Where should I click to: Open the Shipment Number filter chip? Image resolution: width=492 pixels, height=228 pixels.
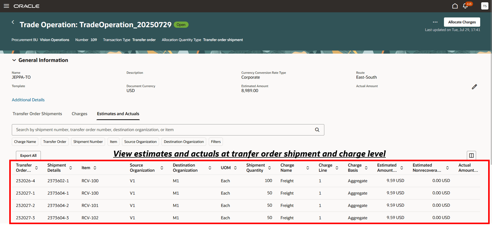coord(88,142)
